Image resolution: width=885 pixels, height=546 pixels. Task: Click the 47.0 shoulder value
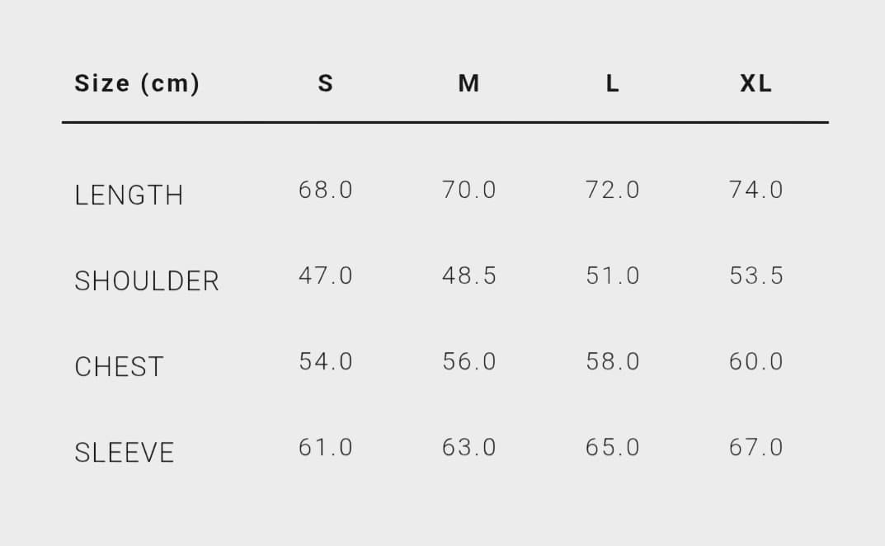click(x=326, y=275)
